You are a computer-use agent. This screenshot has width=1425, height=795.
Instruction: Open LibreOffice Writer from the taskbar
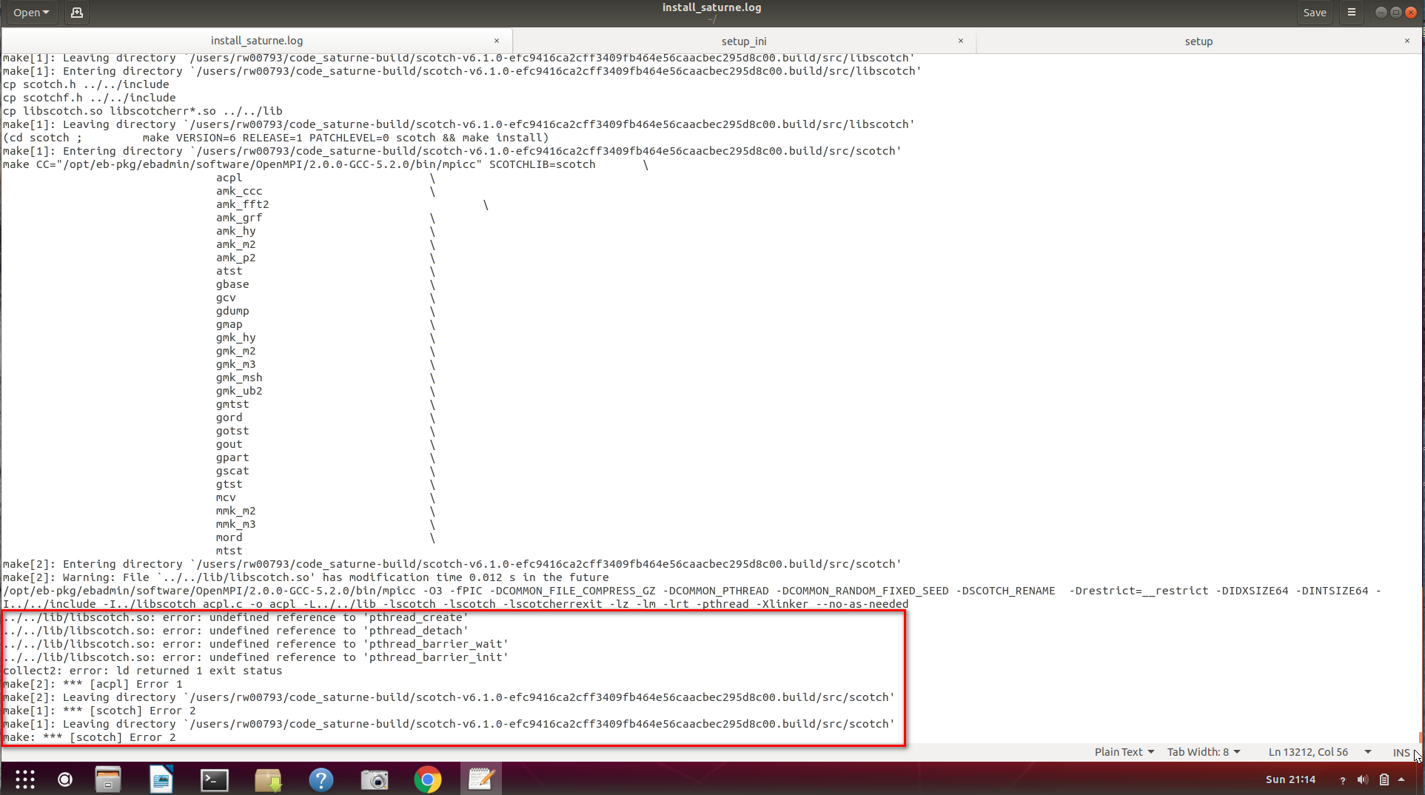tap(161, 779)
